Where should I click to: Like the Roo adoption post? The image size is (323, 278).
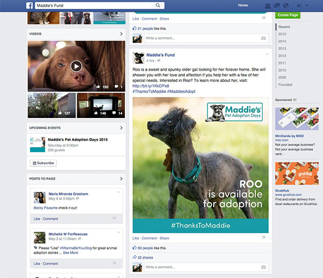[136, 238]
